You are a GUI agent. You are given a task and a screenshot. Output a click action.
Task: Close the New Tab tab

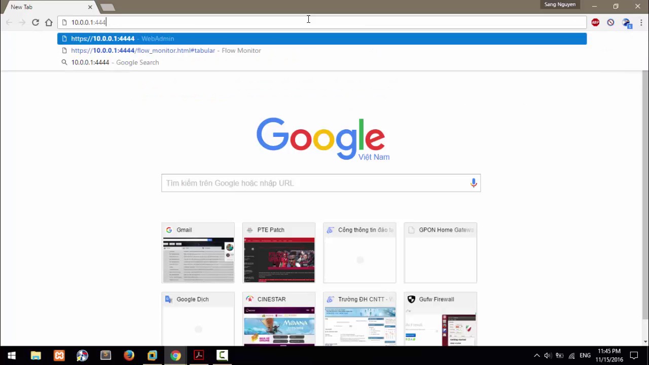point(90,7)
